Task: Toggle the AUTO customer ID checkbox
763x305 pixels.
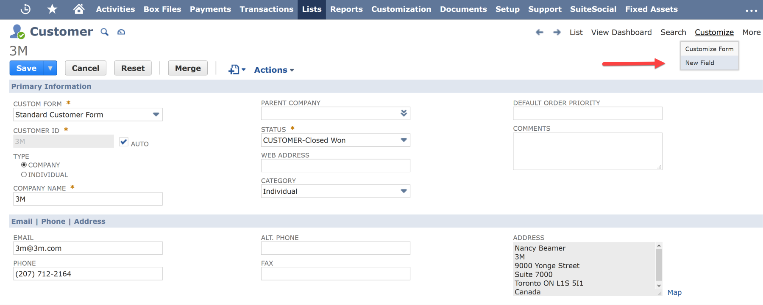Action: [x=124, y=142]
